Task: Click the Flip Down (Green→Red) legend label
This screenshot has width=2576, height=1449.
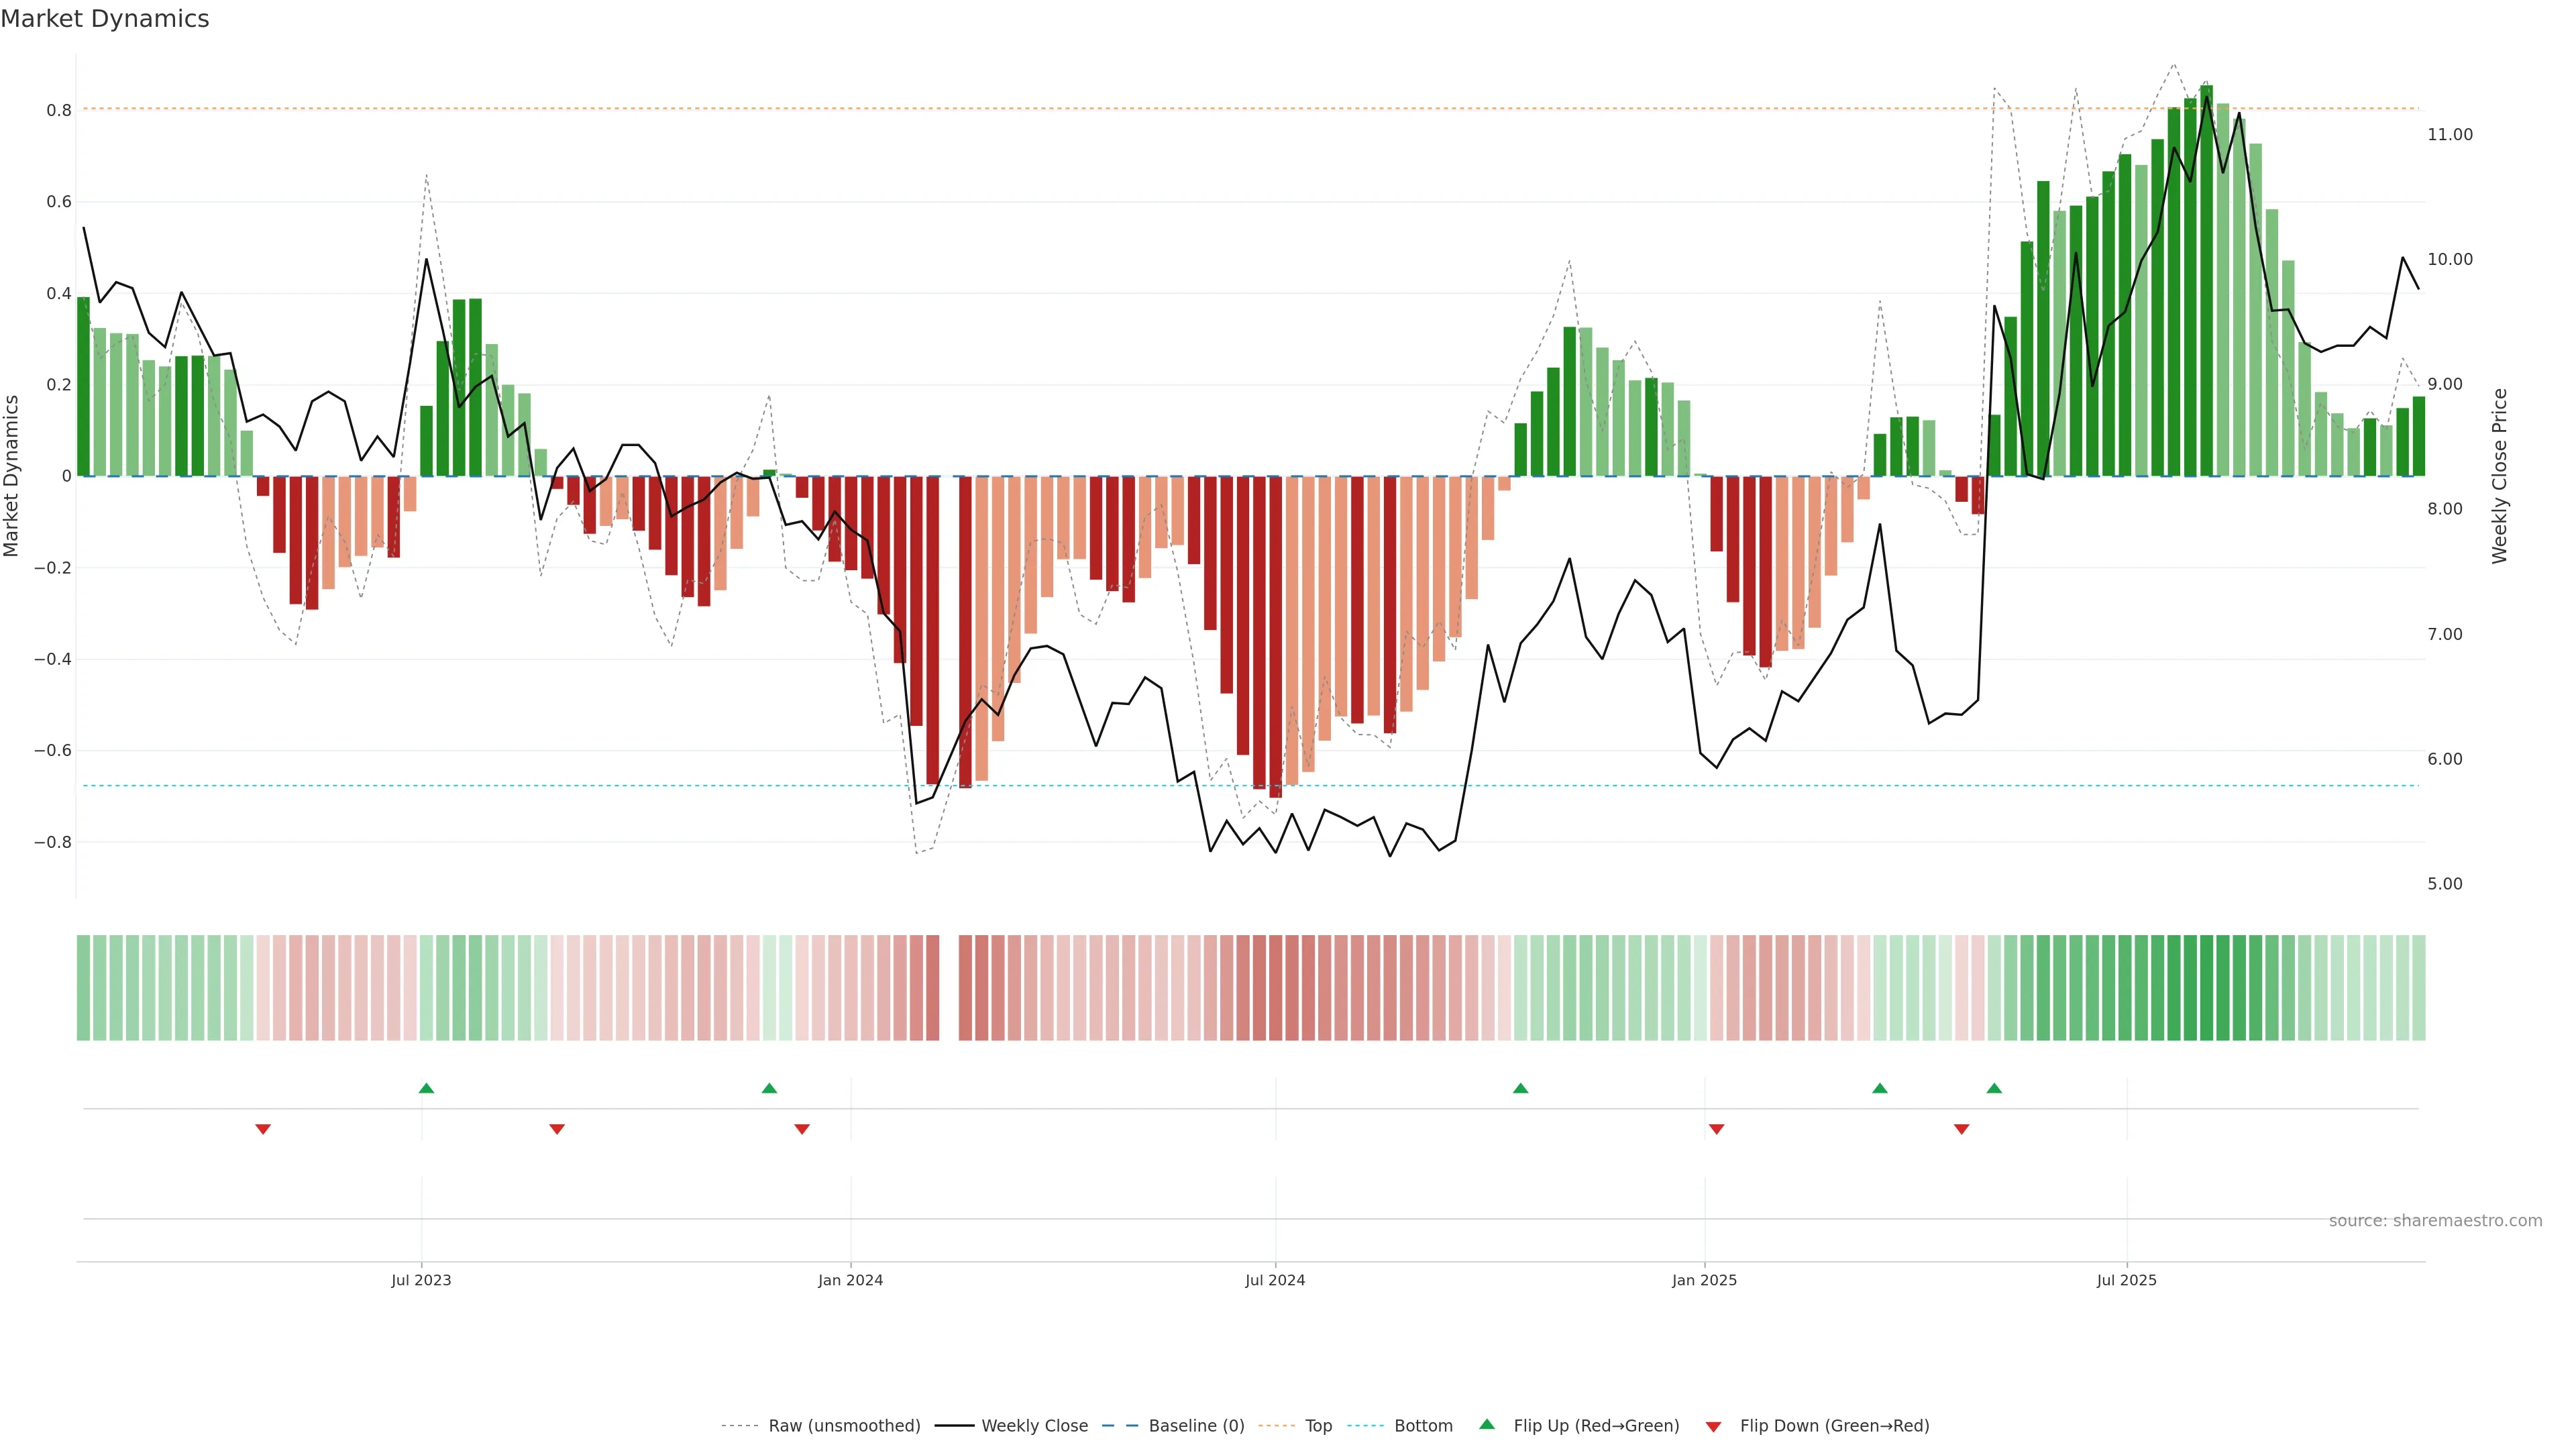Action: point(1834,1426)
